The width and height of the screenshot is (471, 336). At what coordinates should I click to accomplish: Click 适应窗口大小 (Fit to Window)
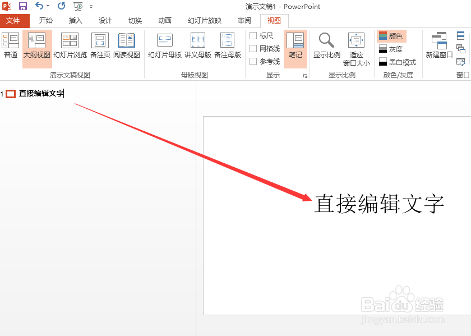click(x=357, y=49)
